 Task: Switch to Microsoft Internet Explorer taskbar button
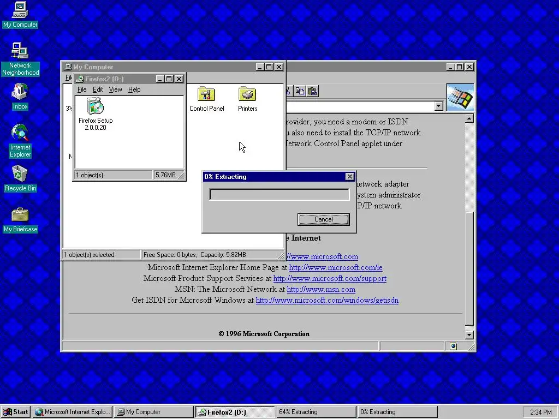pos(73,412)
